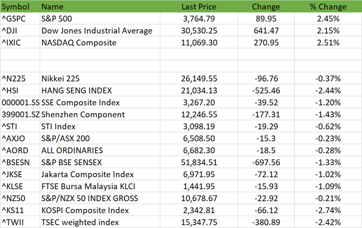Click the price 51,834.51
The width and height of the screenshot is (362, 228).
[x=199, y=162]
